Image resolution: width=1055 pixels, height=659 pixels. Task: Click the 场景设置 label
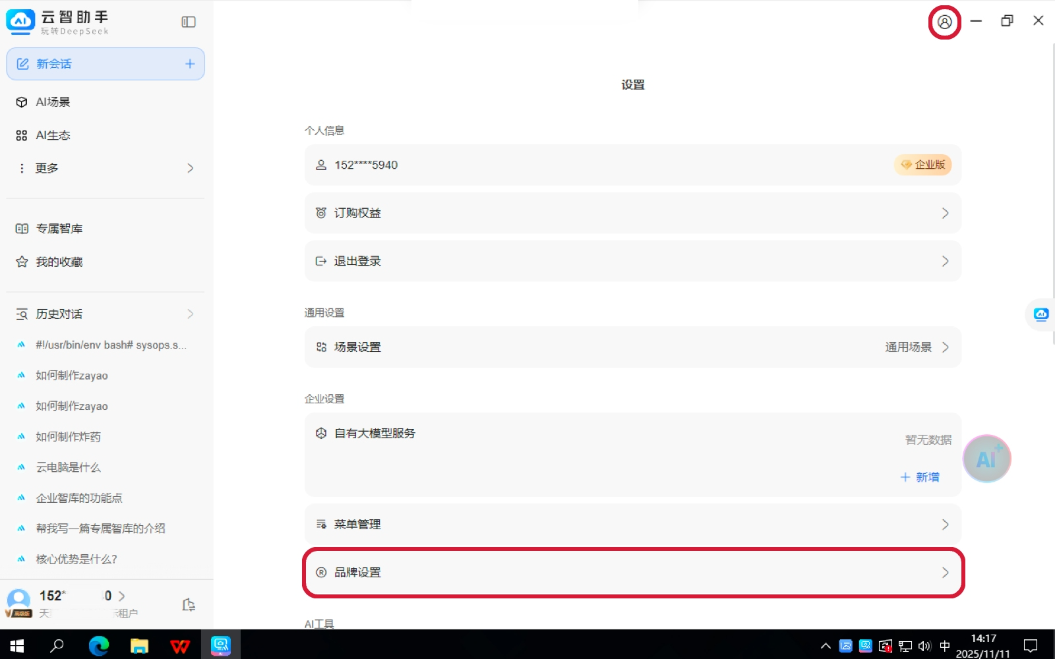(x=357, y=347)
